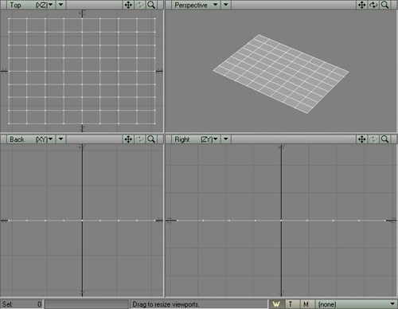This screenshot has height=309, width=398.
Task: Click the pan icon in Right viewport
Action: point(362,139)
